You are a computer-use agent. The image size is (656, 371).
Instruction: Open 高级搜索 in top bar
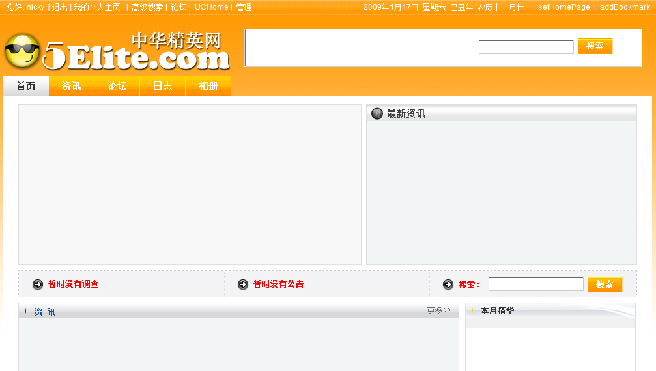point(147,7)
